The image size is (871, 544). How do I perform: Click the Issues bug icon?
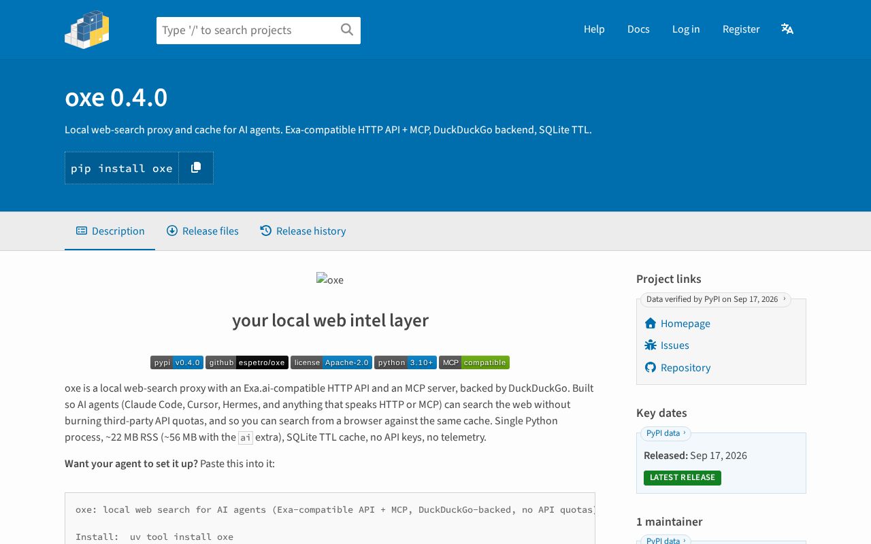click(x=651, y=345)
